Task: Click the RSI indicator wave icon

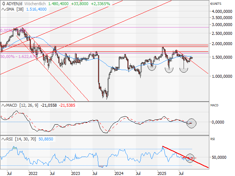Action: pyautogui.click(x=4, y=139)
